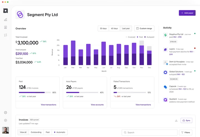Open the support lifebuoy sidebar icon

click(6, 112)
